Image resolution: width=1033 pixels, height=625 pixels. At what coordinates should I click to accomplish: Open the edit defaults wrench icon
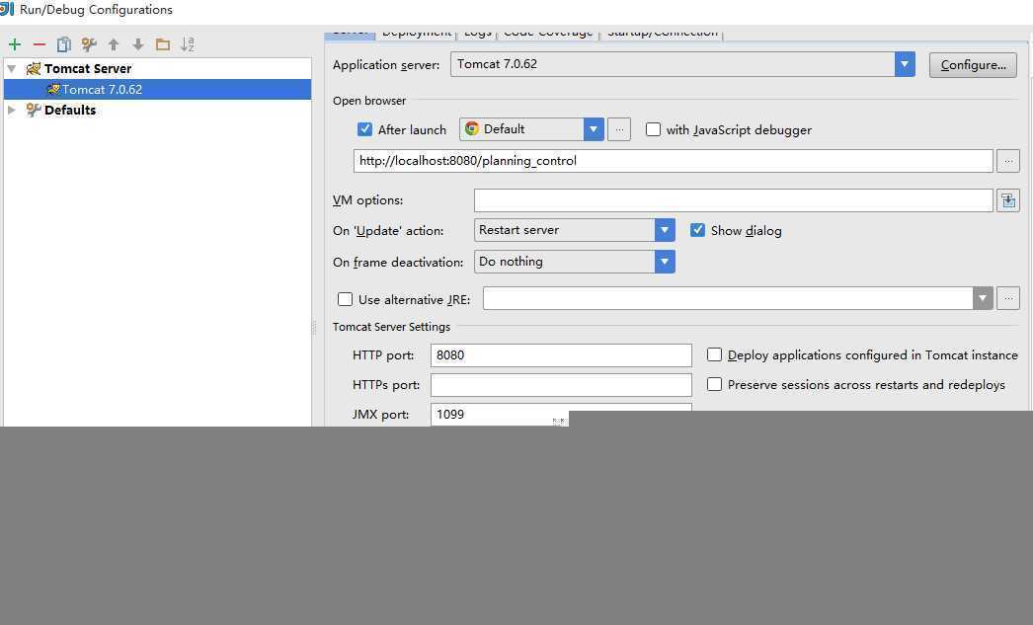pyautogui.click(x=89, y=44)
